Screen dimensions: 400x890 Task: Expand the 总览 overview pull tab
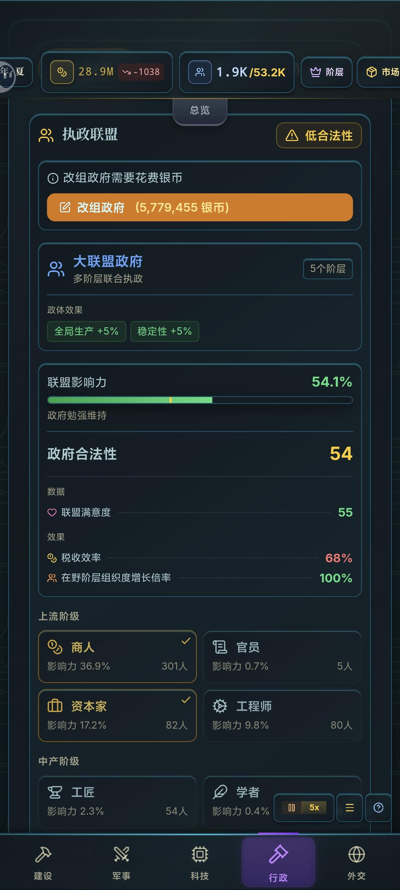[x=200, y=111]
